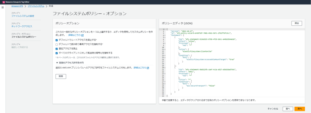
Task: Go to Amazon EFS breadcrumb
Action: [x=17, y=6]
